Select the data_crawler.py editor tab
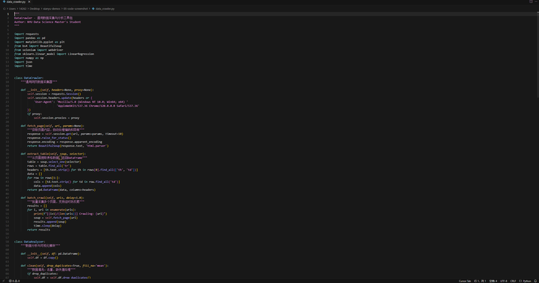539x283 pixels. click(15, 2)
